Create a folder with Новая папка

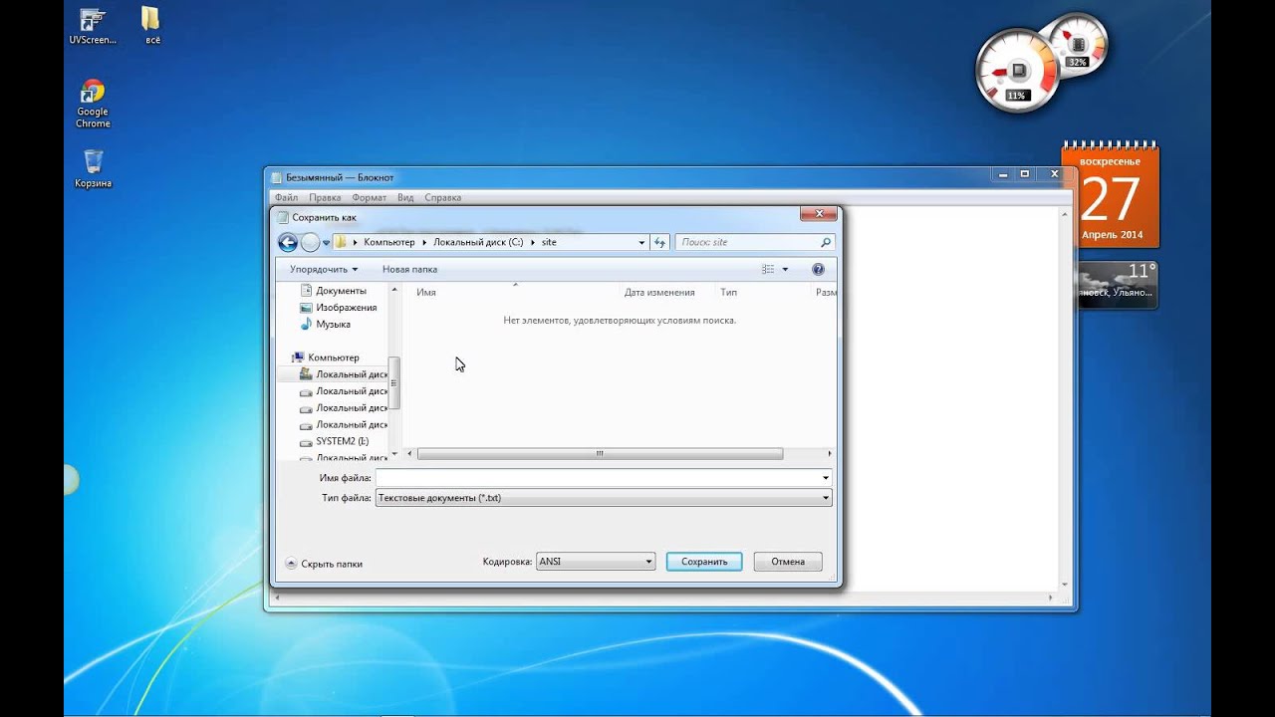tap(409, 269)
